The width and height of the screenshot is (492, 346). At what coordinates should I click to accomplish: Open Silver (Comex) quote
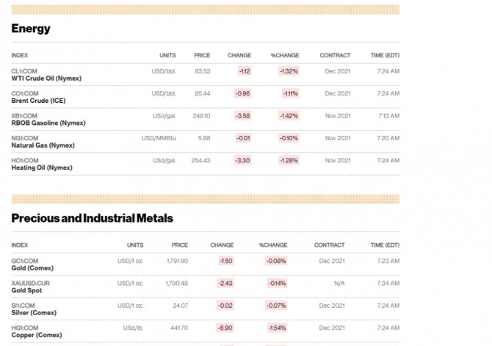click(34, 313)
